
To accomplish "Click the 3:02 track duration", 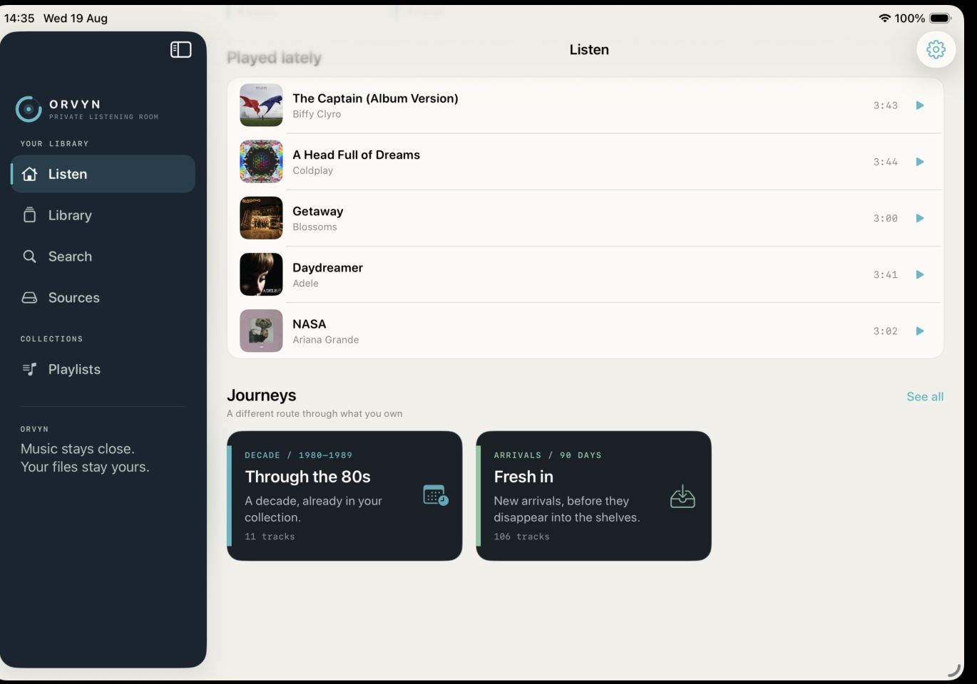I will 886,331.
